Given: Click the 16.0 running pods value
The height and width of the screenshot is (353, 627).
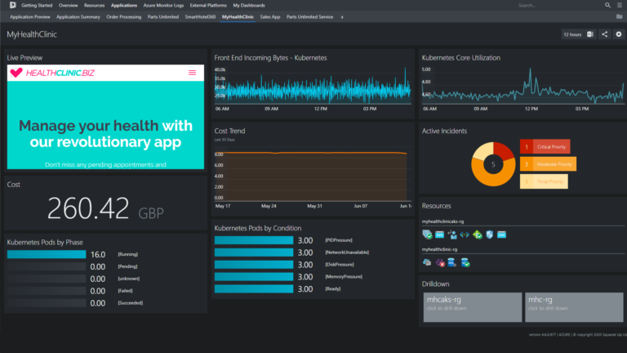Looking at the screenshot, I should pyautogui.click(x=98, y=255).
